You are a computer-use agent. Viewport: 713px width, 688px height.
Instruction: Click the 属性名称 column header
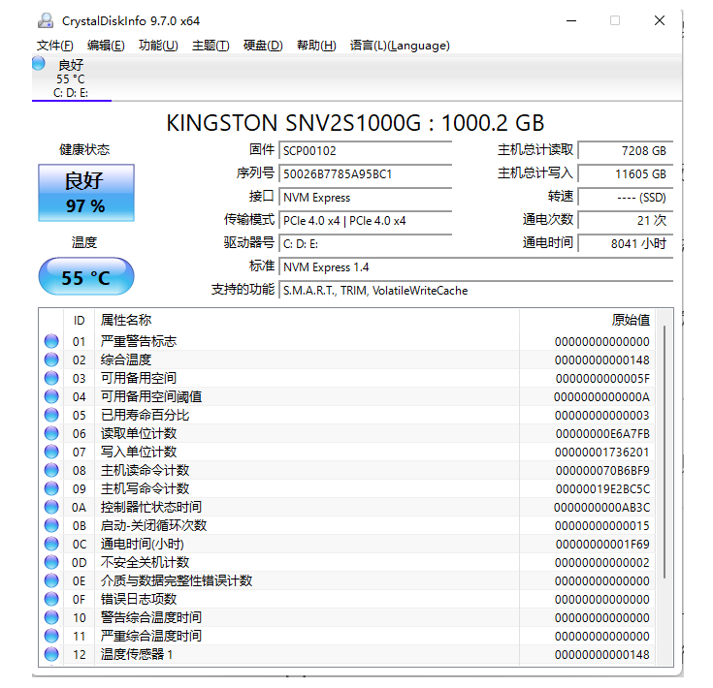click(x=307, y=320)
